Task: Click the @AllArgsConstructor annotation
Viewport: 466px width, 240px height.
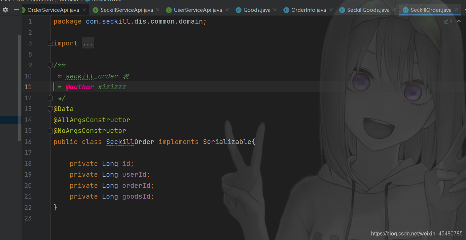Action: point(92,120)
